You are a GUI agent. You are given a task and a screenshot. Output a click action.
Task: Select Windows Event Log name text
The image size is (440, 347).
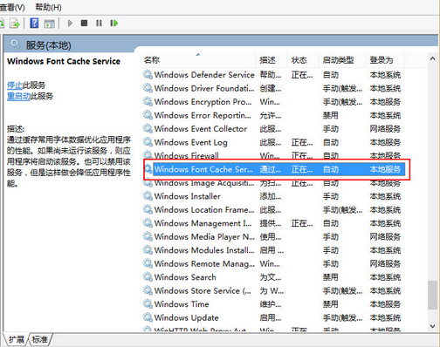(190, 142)
